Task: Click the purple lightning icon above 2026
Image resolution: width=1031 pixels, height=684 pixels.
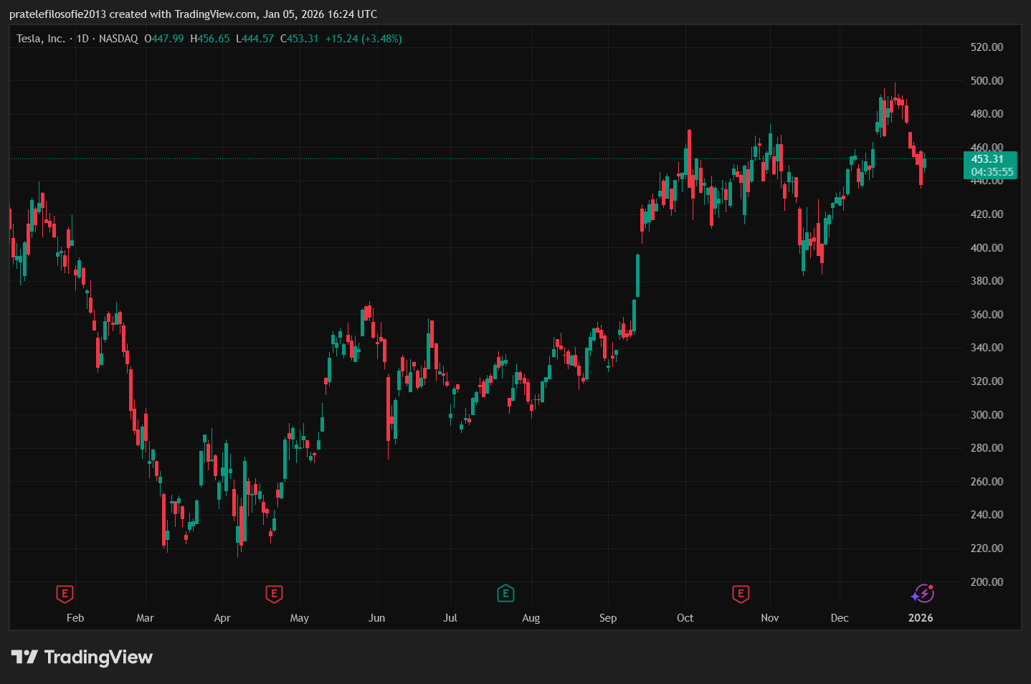Action: click(x=922, y=594)
